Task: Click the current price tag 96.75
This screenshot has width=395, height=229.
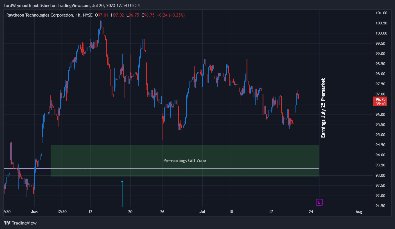Action: tap(380, 99)
